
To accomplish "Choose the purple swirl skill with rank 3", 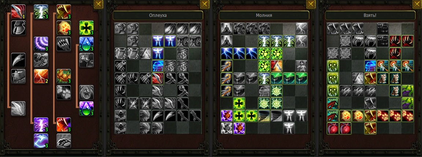I will point(41,44).
